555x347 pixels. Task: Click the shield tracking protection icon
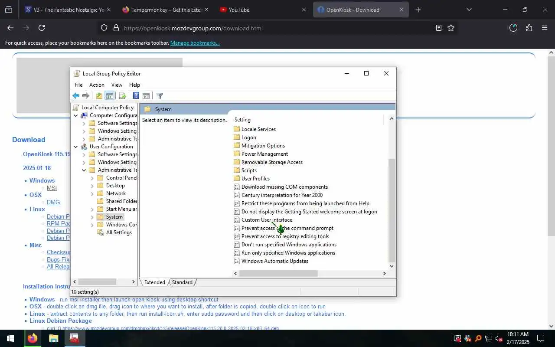pyautogui.click(x=104, y=28)
